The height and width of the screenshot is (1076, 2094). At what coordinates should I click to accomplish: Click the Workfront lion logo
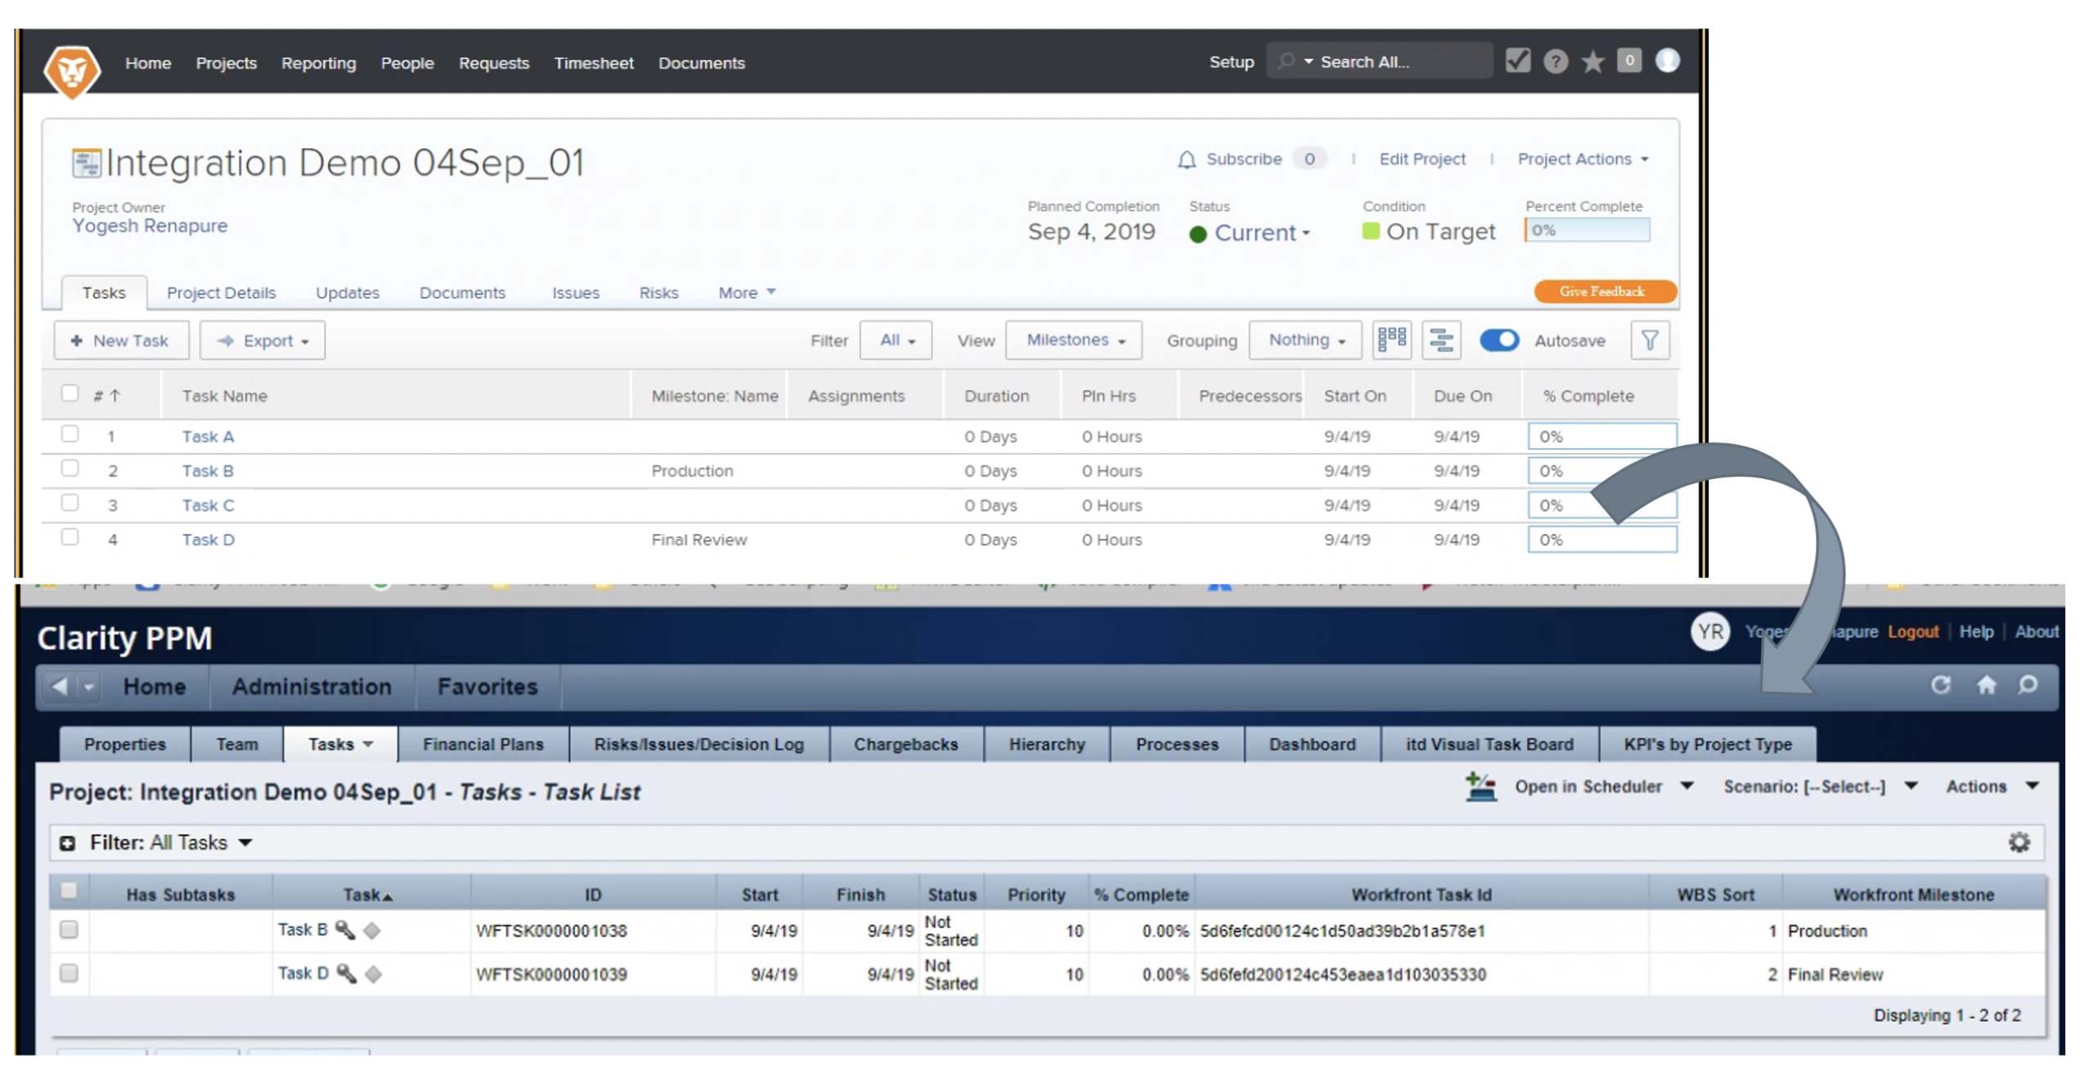pos(72,71)
